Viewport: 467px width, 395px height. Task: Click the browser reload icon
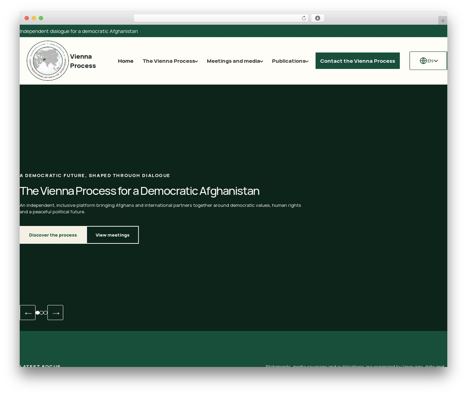coord(304,18)
